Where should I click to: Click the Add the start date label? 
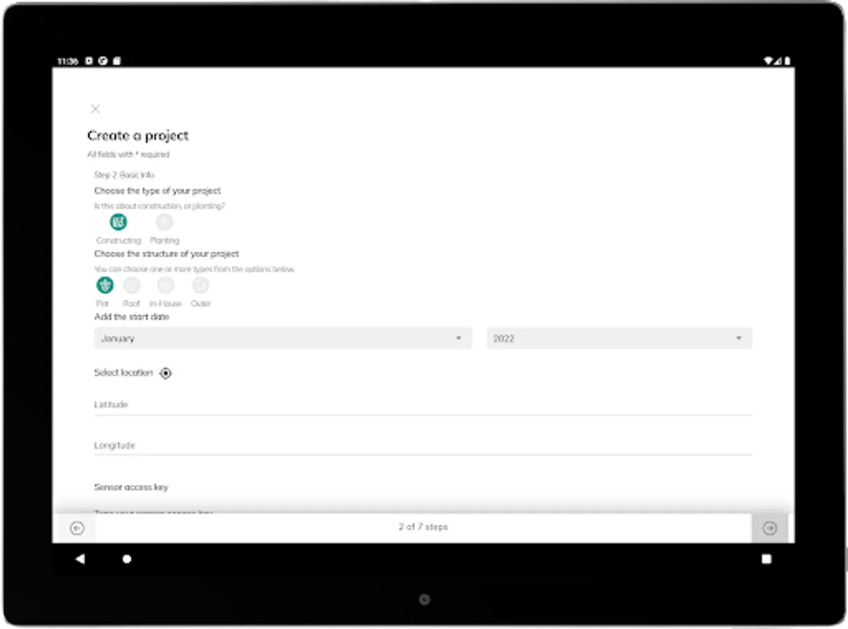(x=131, y=317)
